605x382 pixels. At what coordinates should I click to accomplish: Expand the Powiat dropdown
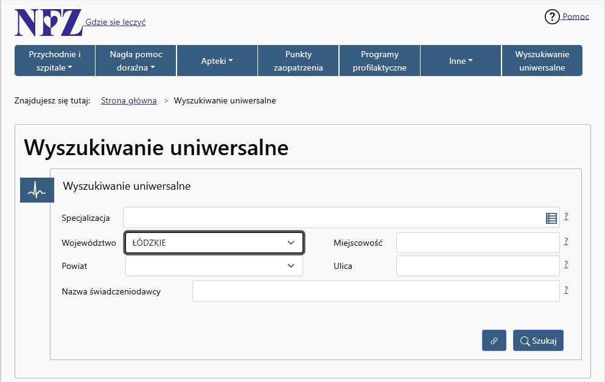[214, 266]
